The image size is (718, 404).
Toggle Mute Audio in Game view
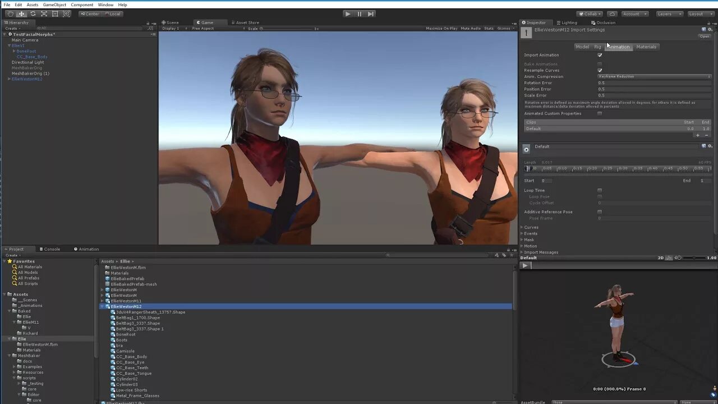click(471, 28)
